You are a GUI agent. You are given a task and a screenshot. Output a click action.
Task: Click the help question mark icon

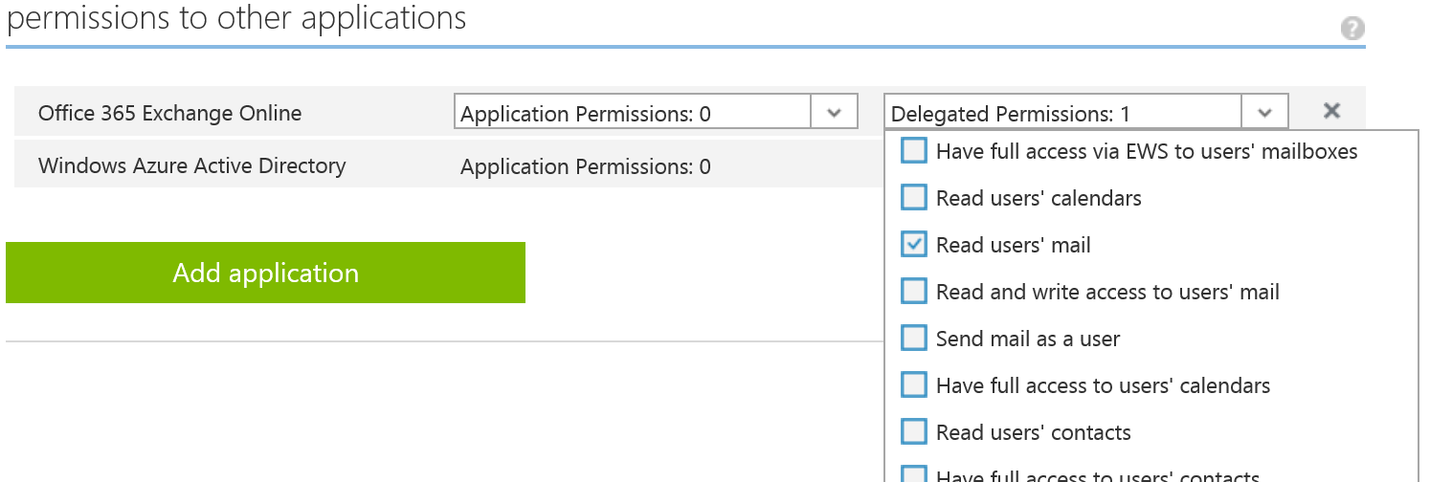pyautogui.click(x=1352, y=29)
